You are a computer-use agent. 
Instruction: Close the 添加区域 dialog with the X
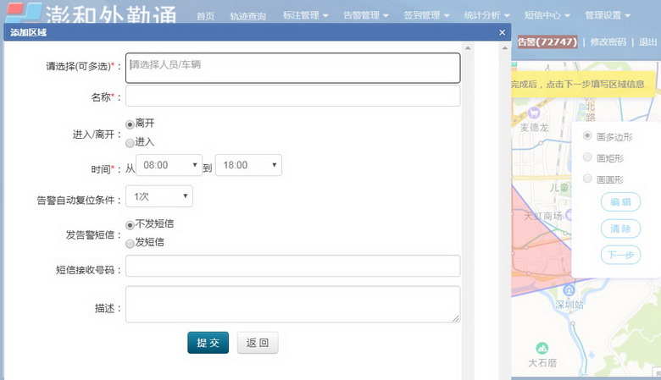coord(502,32)
